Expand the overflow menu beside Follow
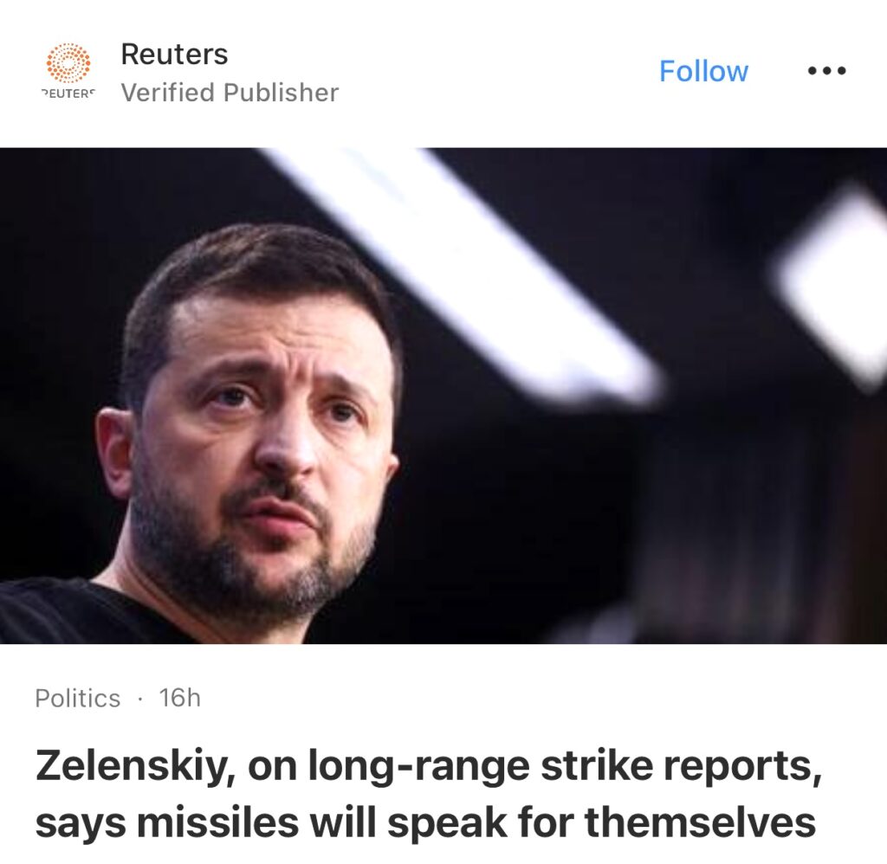The height and width of the screenshot is (864, 887). pos(826,71)
